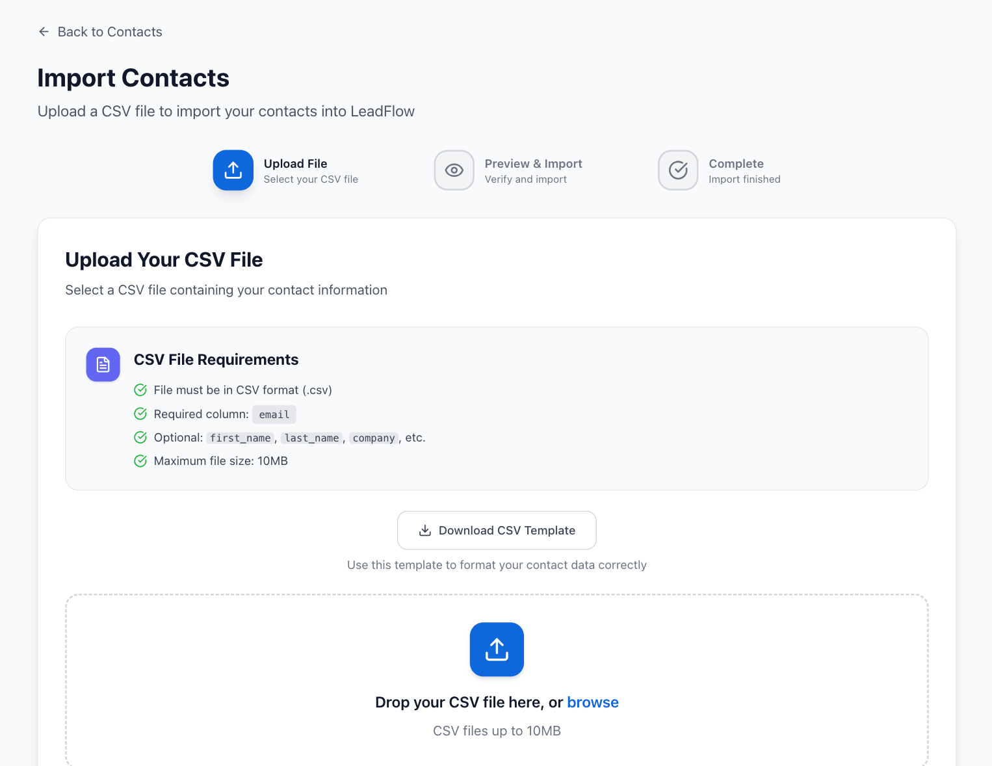992x766 pixels.
Task: Select the Preview & Import step label
Action: (x=533, y=164)
